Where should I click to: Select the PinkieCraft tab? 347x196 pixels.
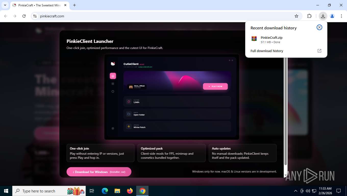[40, 5]
